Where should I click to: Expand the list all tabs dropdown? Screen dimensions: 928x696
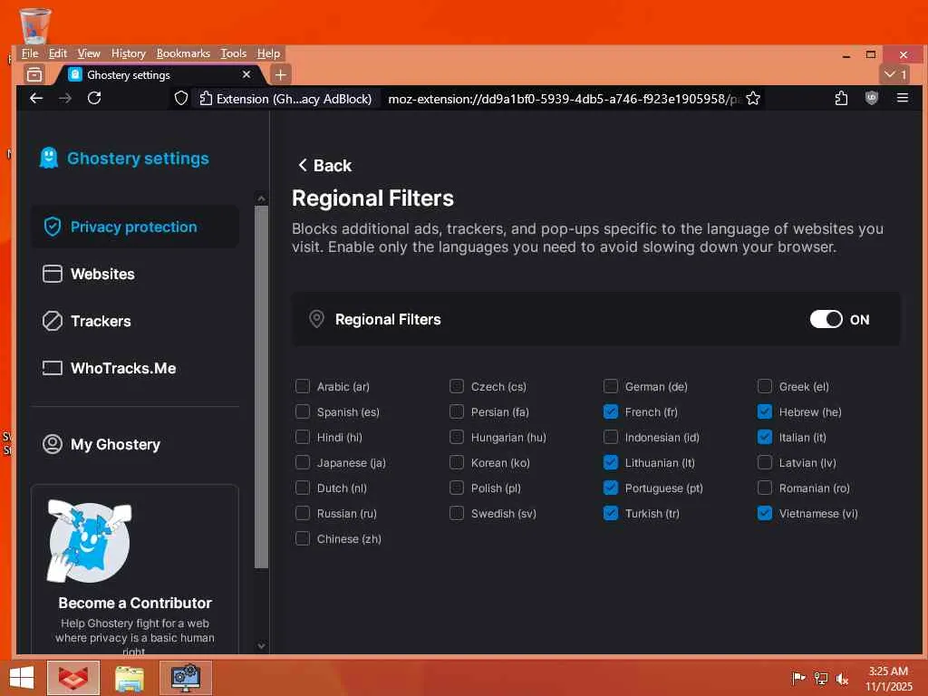[894, 74]
